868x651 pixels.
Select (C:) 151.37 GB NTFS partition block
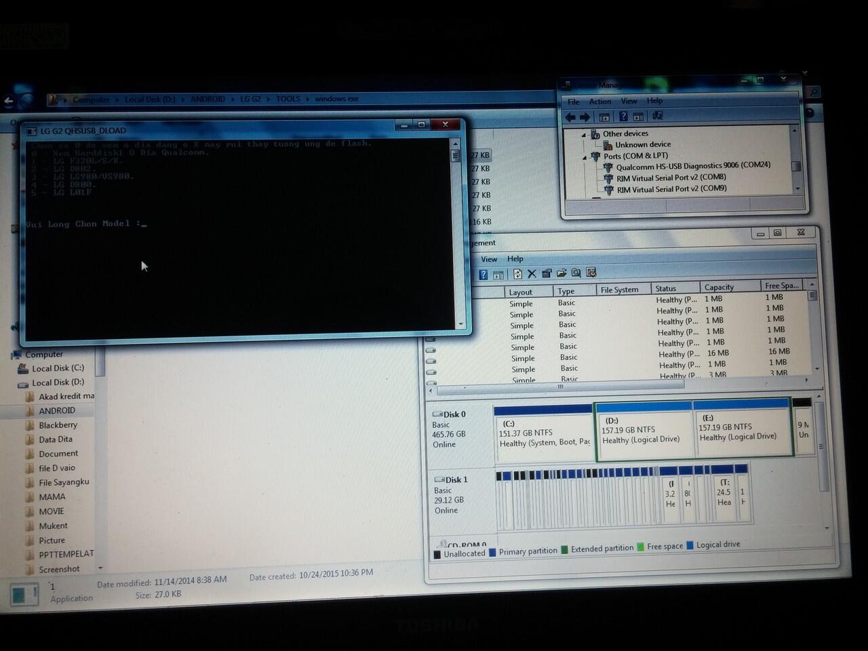pos(544,434)
